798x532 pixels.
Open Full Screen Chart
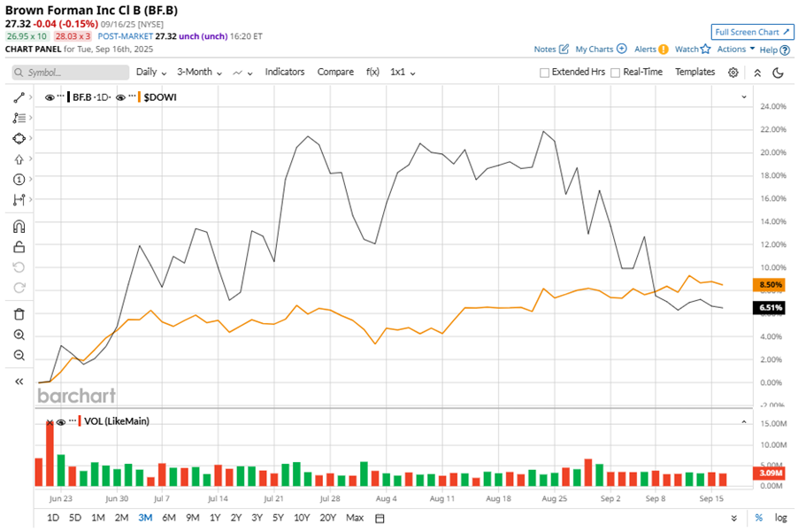tap(752, 32)
